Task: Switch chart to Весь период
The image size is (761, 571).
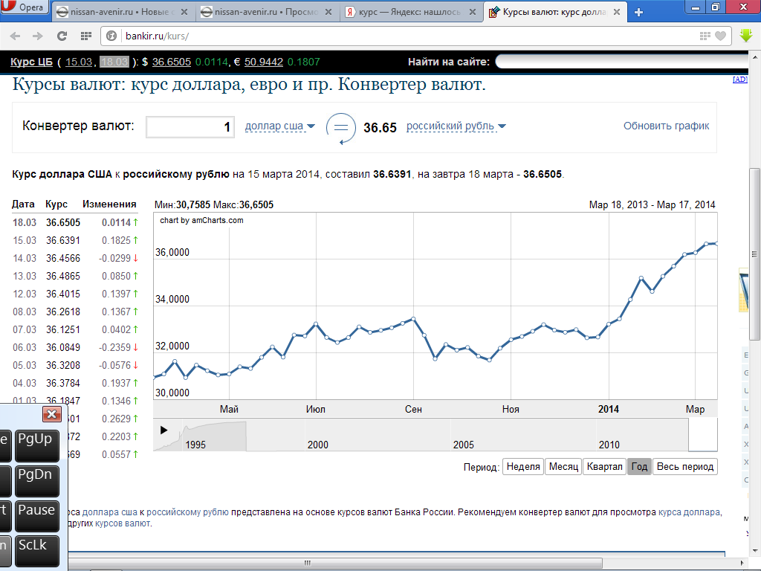Action: (684, 467)
